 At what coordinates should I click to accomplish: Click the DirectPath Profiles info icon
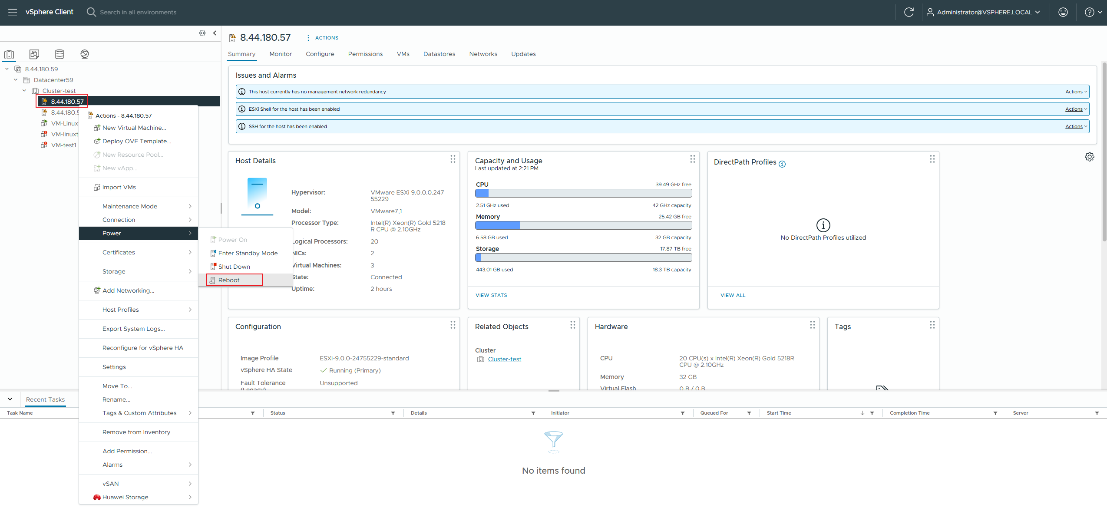pyautogui.click(x=782, y=164)
